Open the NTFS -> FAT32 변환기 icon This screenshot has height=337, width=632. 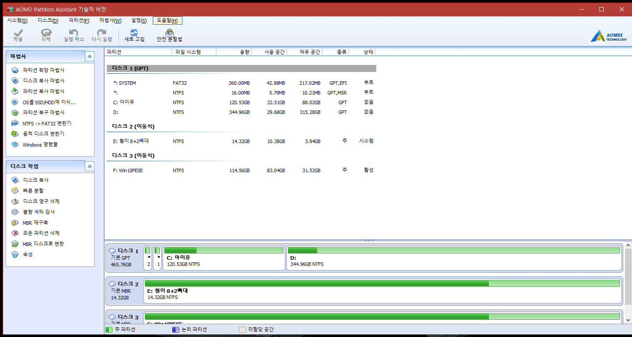click(15, 123)
